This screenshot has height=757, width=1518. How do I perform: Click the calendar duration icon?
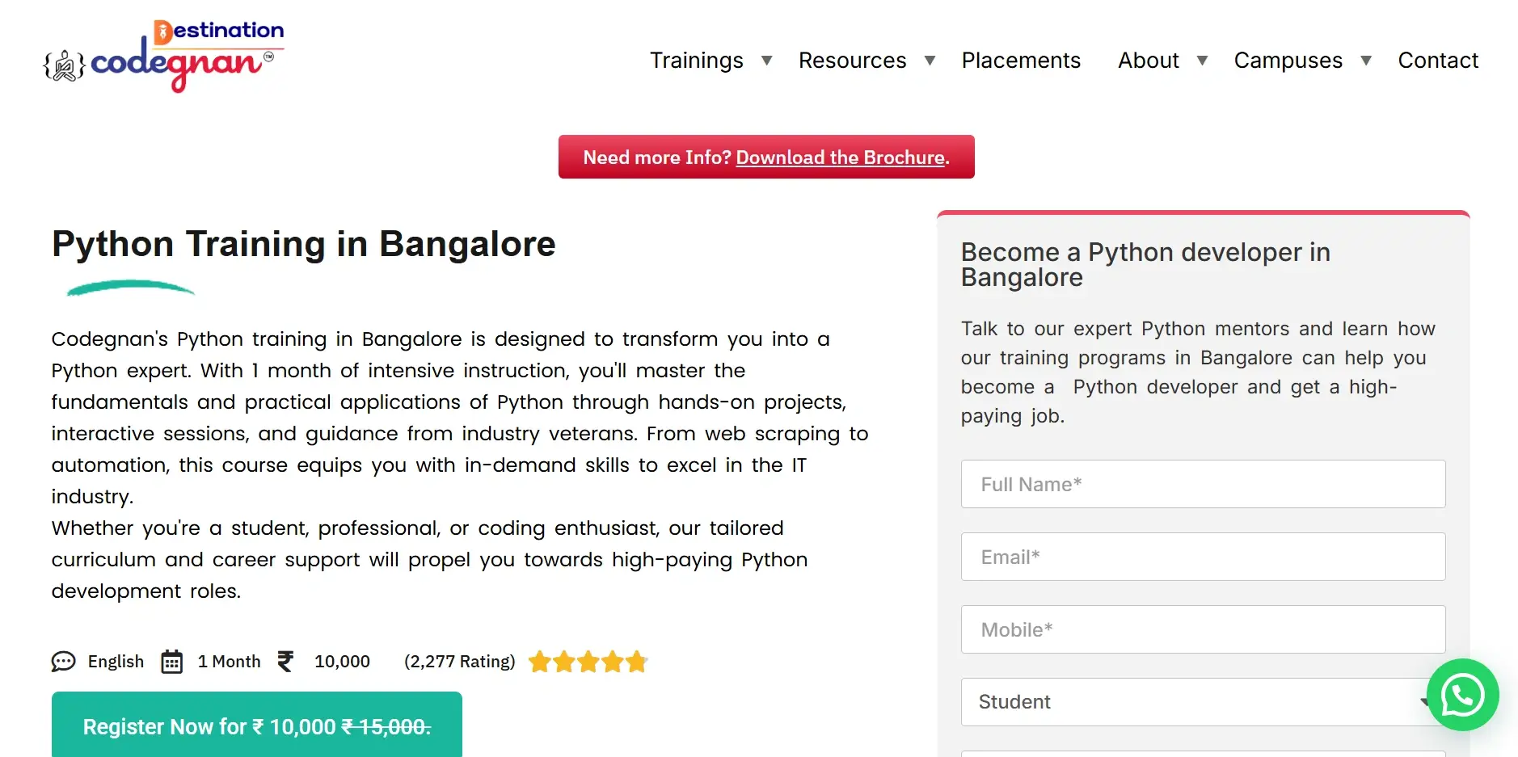(x=171, y=662)
